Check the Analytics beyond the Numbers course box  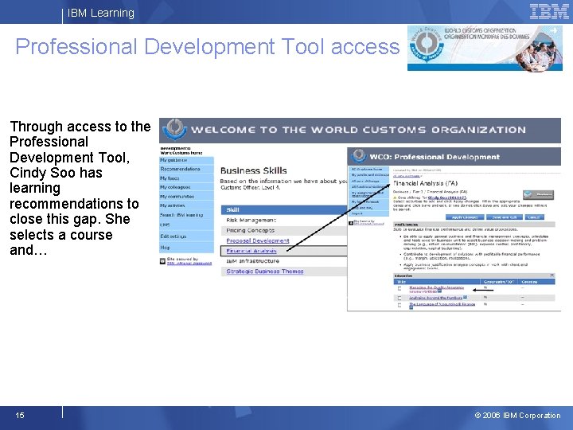400,298
